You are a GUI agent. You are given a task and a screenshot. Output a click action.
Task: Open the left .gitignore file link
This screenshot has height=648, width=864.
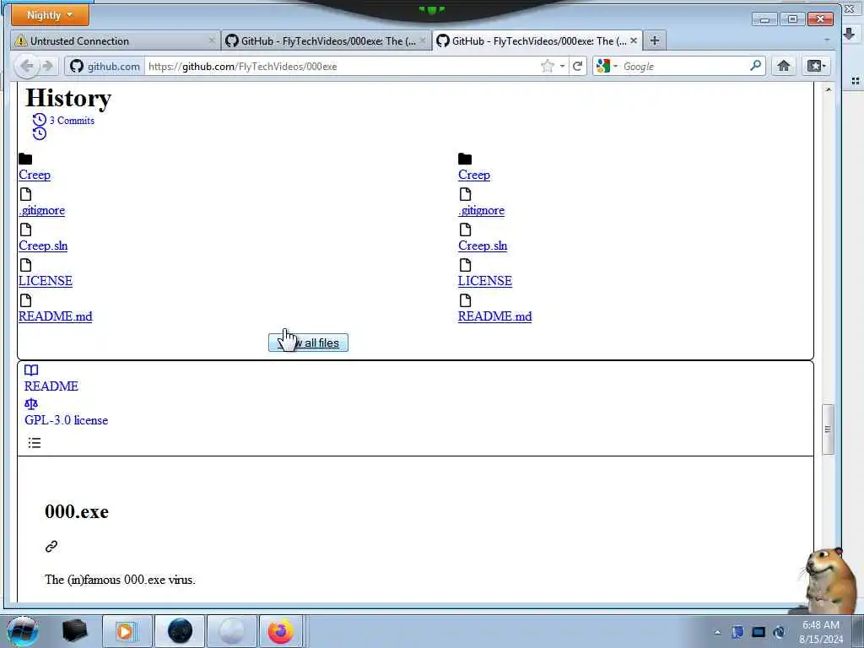(42, 210)
